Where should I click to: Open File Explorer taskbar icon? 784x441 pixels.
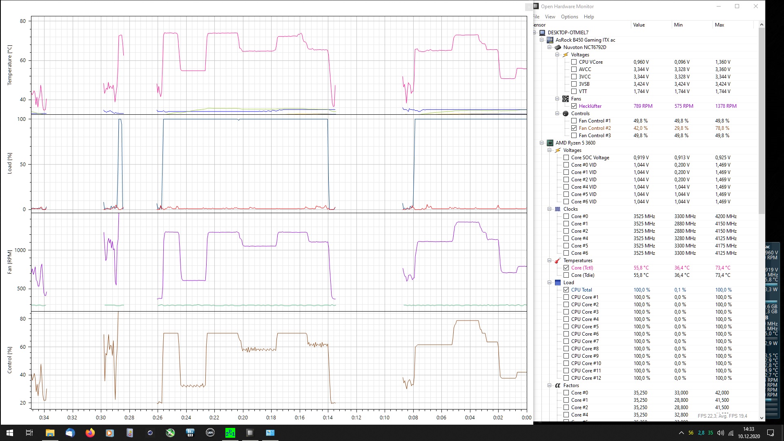point(50,433)
